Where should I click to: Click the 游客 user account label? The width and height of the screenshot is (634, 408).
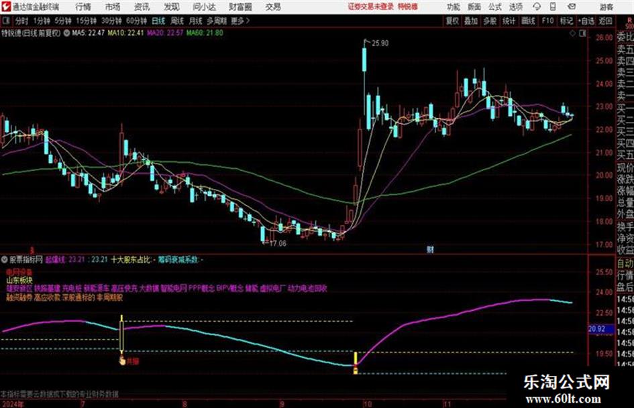[x=606, y=7]
